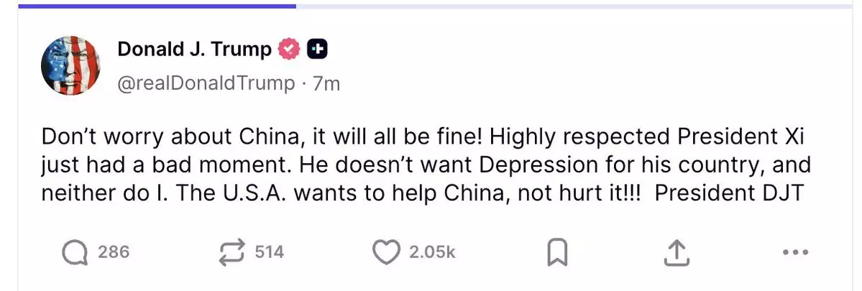Bookmark this post
Viewport: 862px width, 291px height.
click(558, 252)
